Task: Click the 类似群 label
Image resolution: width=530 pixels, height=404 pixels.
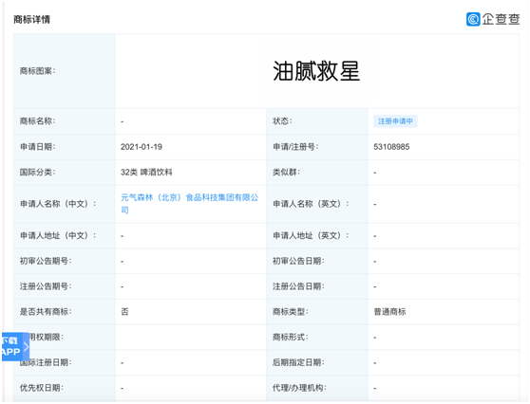Action: [x=286, y=173]
